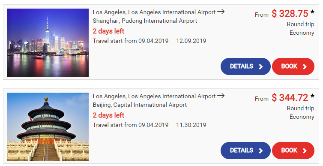323x166 pixels.
Task: Click the arrow icon after Los Angeles to Beijing route
Action: point(221,96)
